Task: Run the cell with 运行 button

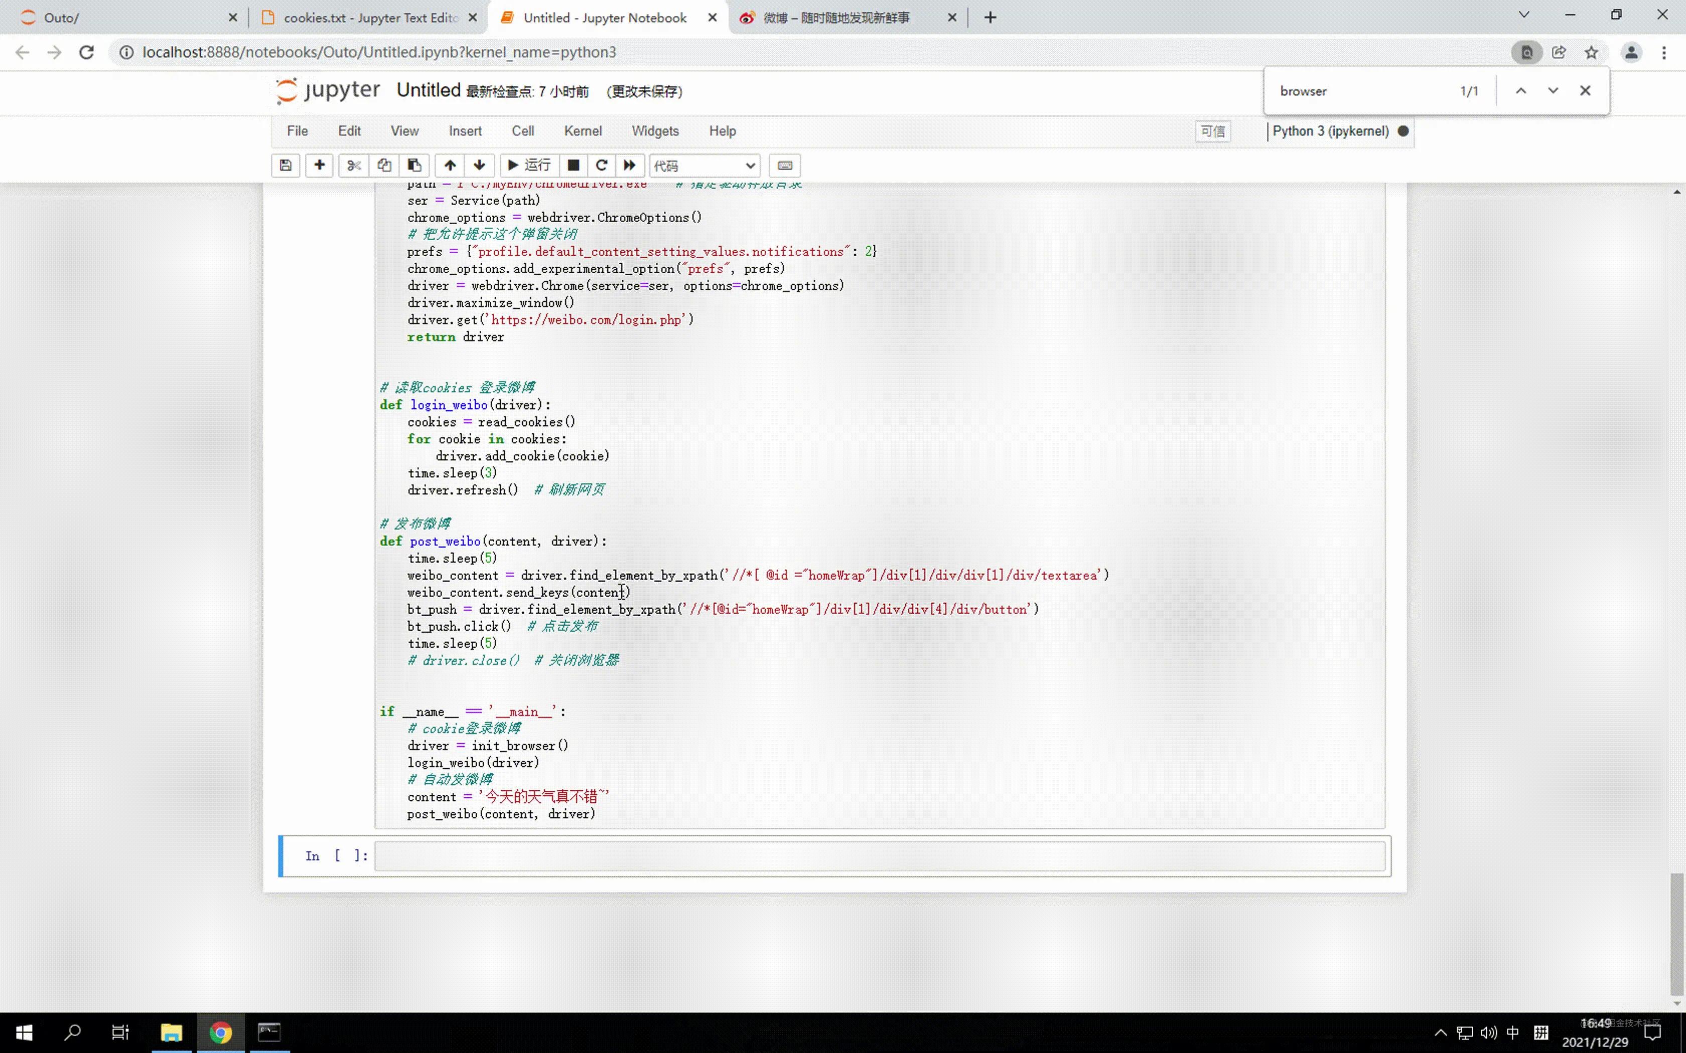Action: [529, 165]
